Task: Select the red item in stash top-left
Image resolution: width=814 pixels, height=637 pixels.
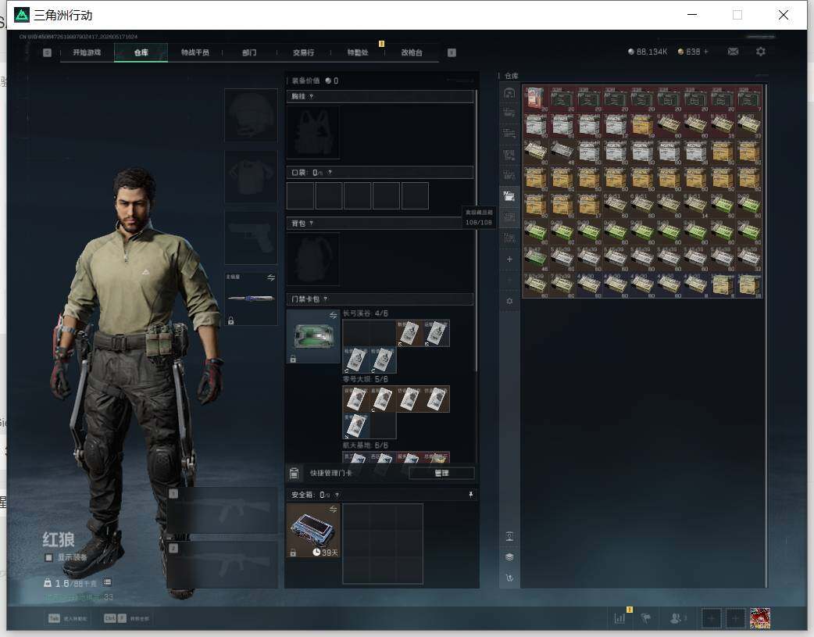Action: coord(535,98)
